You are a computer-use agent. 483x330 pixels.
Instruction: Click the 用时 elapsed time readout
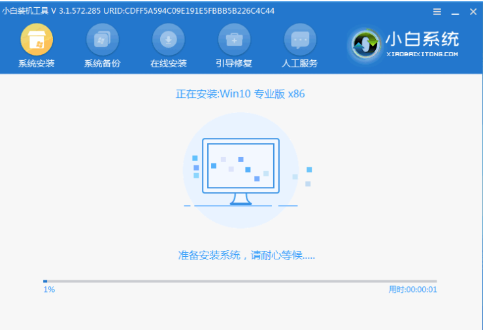coord(412,289)
